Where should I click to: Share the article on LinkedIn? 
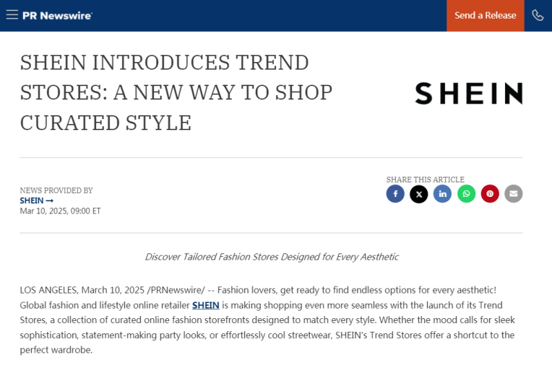coord(442,194)
